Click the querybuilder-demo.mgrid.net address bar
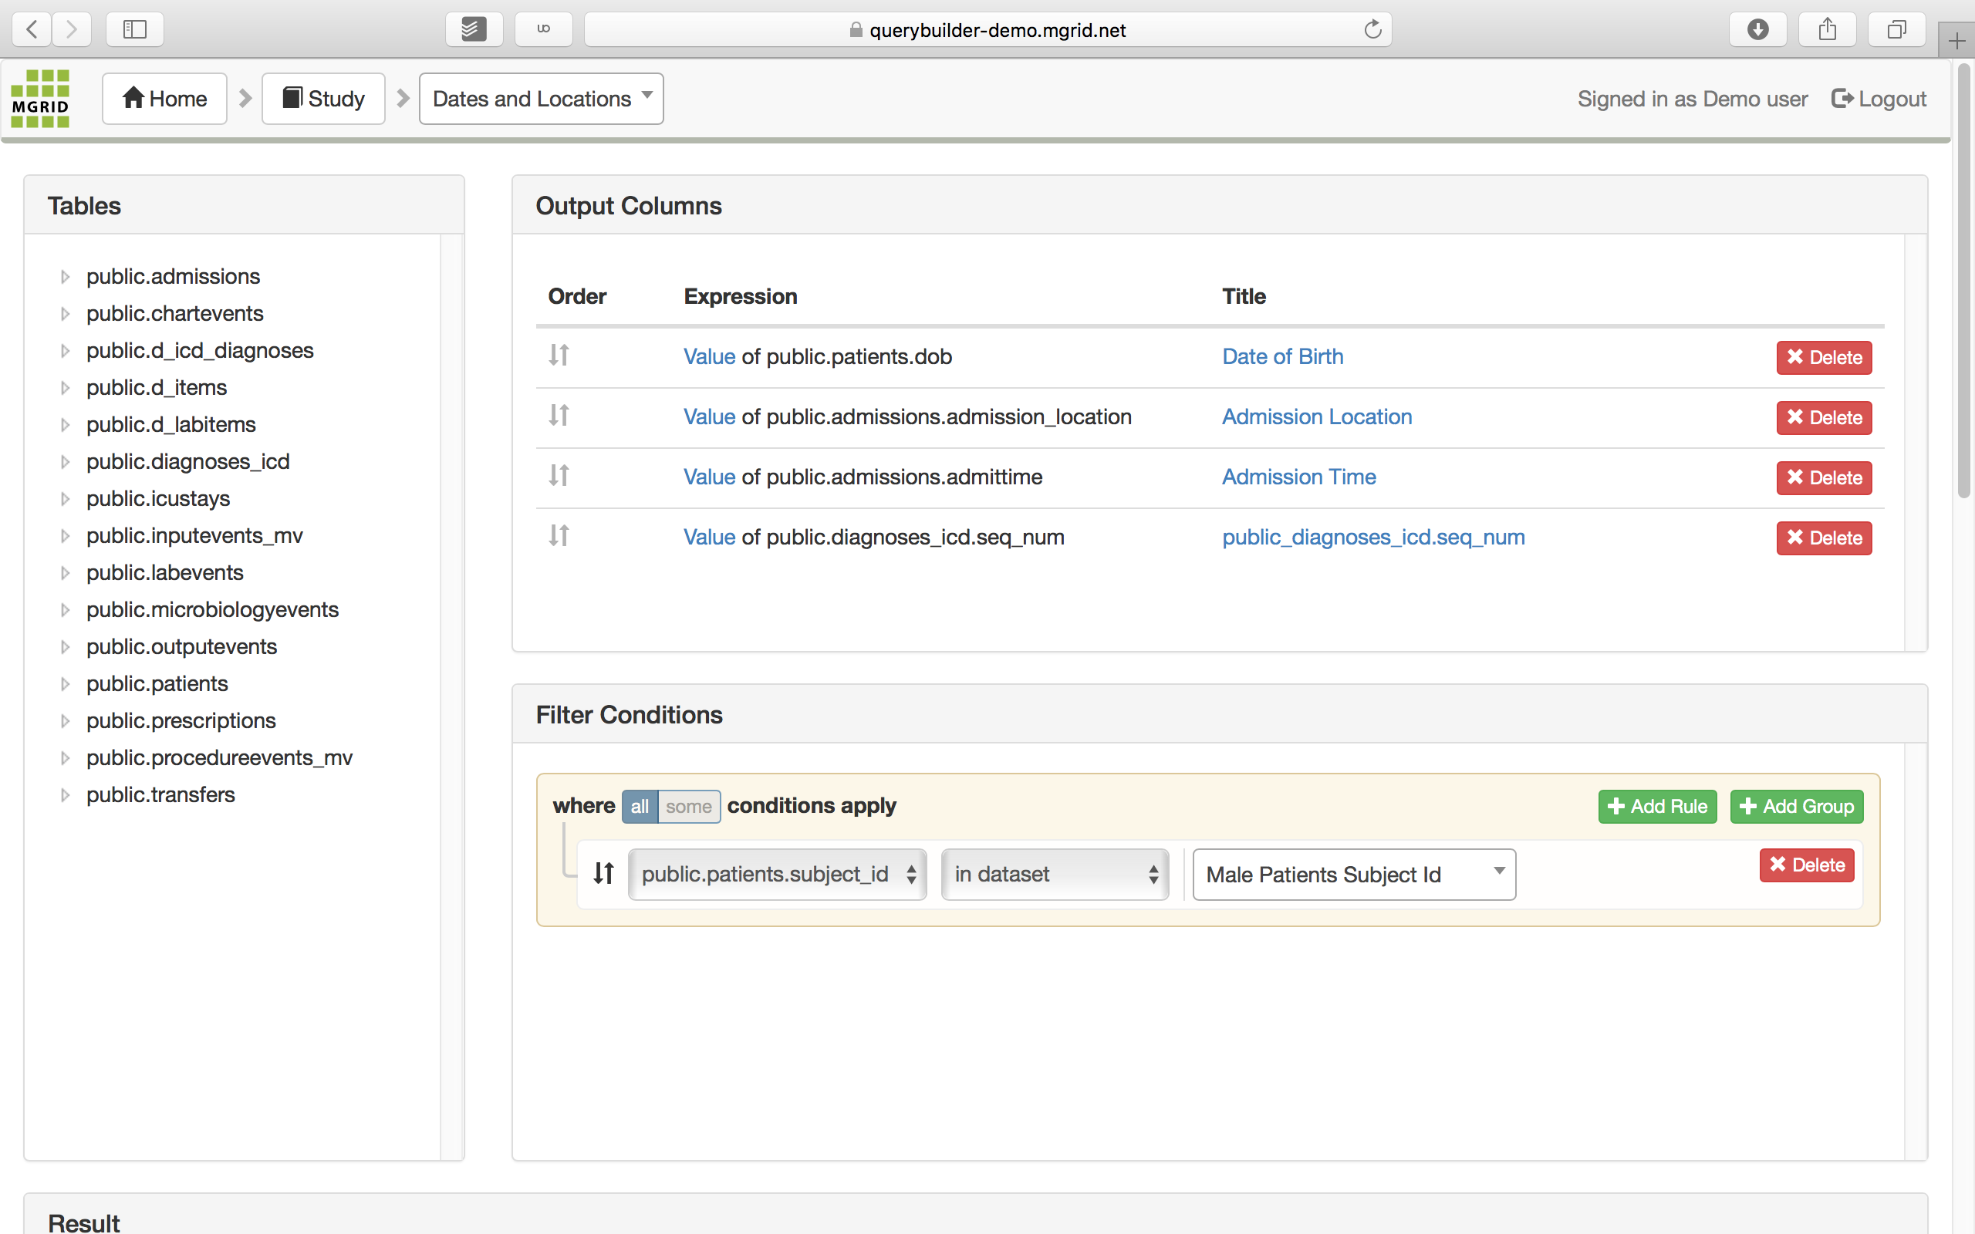Image resolution: width=1975 pixels, height=1234 pixels. (x=987, y=29)
